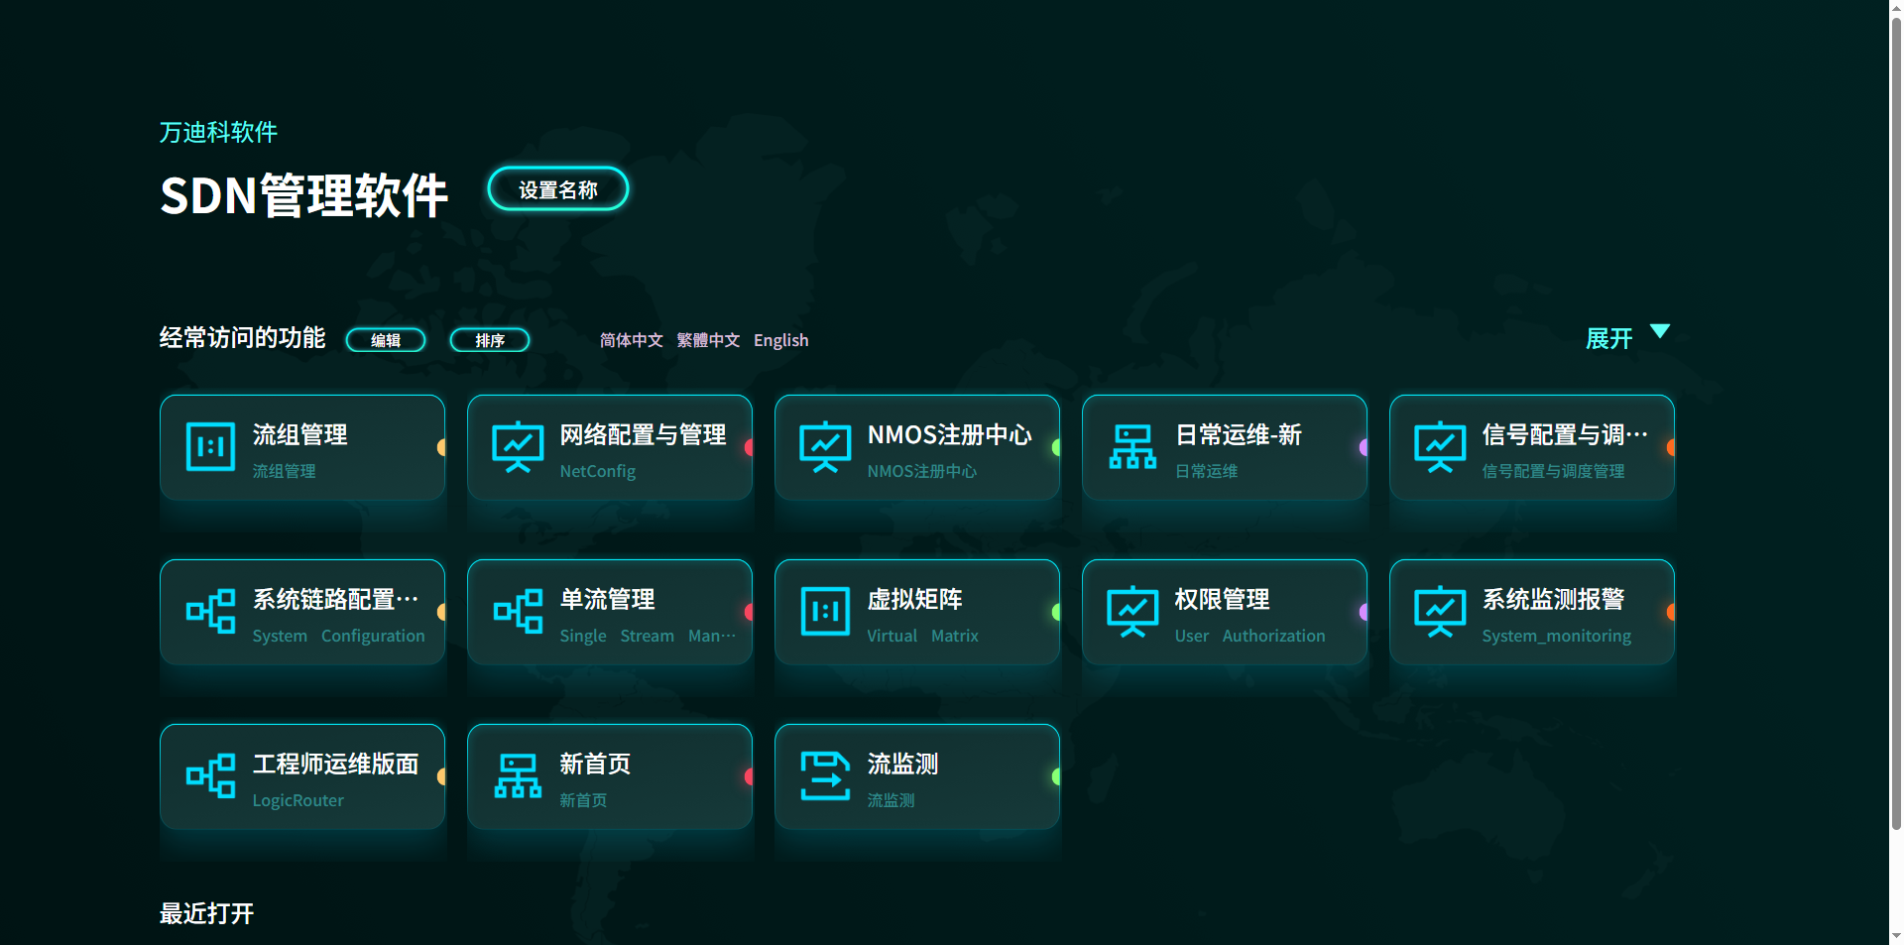Click the scrollbar down arrow on the right

point(1895,933)
